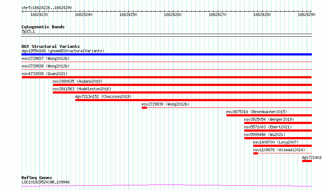Click the esv1409700 (Levy2007) label
322x190 pixels.
point(276,142)
